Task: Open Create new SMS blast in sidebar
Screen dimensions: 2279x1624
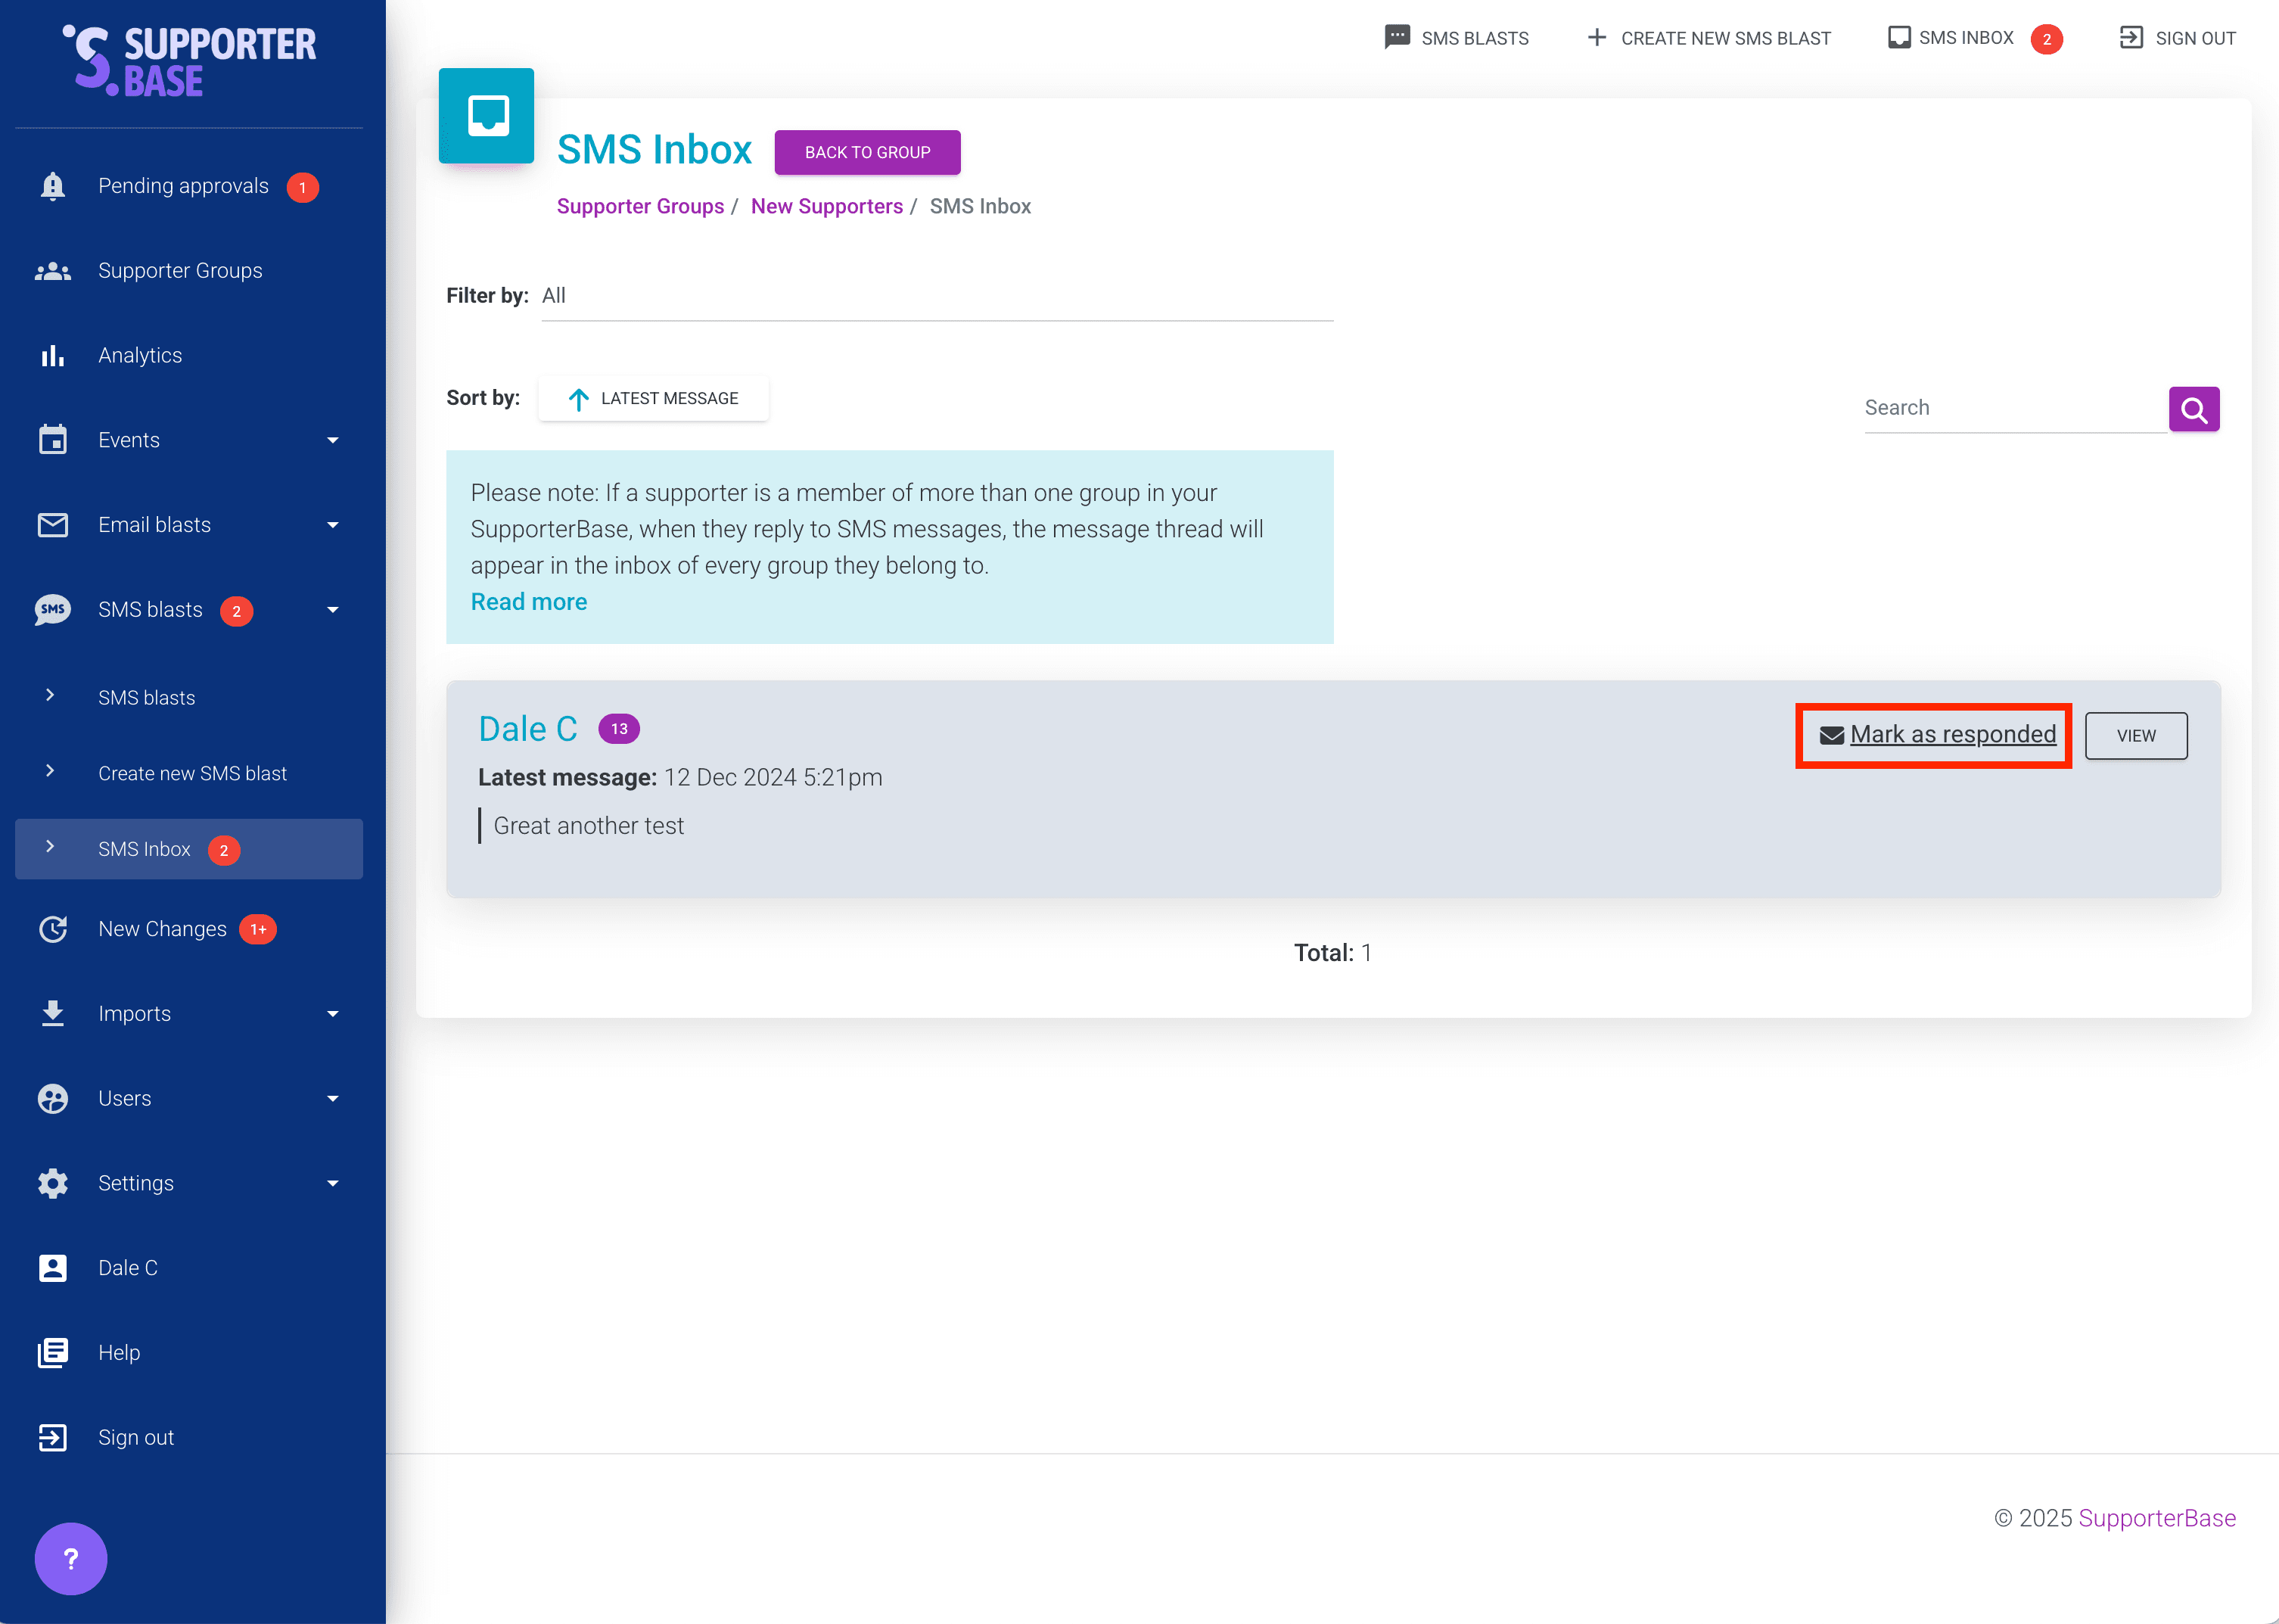Action: (192, 773)
